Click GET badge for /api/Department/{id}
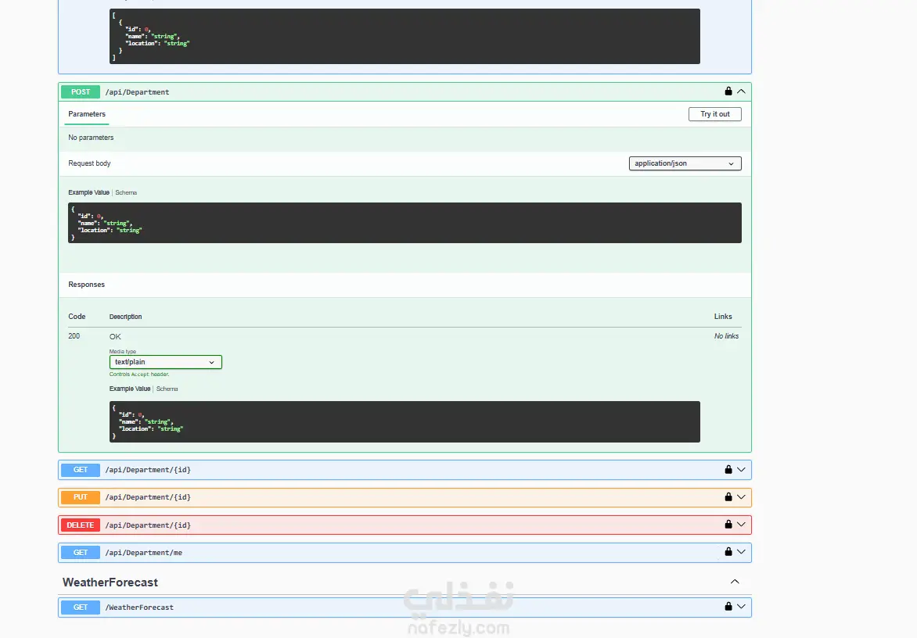The image size is (917, 638). [81, 470]
